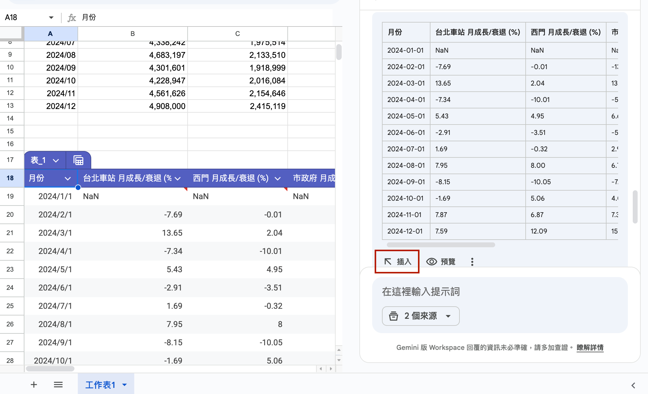Click the sources stack icon in prompt box
The image size is (648, 394).
[x=394, y=316]
